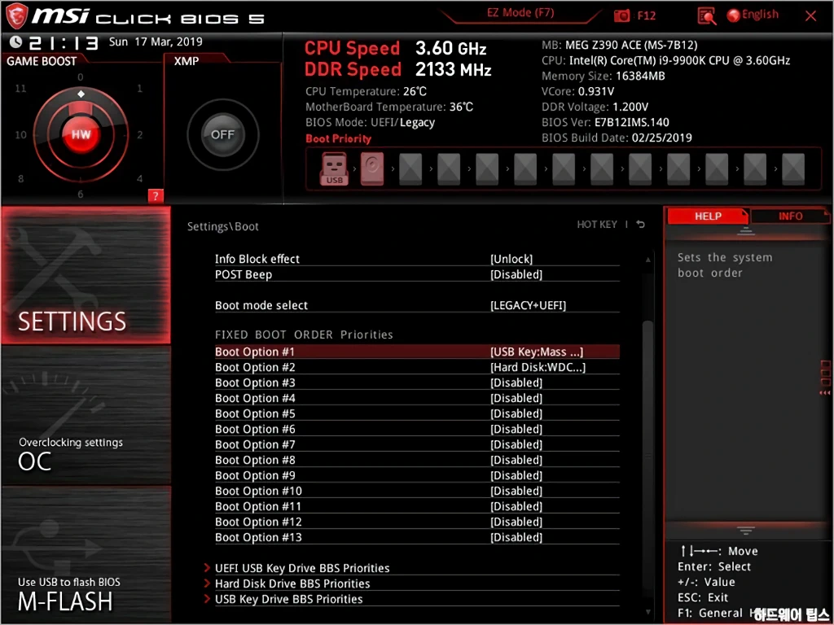This screenshot has height=625, width=834.
Task: Open M-FLASH BIOS flashing section
Action: click(x=86, y=554)
